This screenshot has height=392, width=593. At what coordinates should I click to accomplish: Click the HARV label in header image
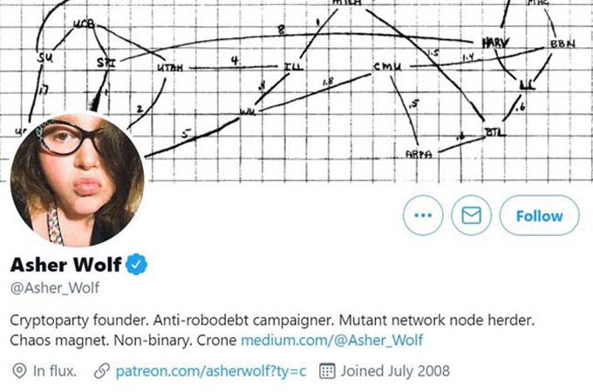tap(496, 43)
